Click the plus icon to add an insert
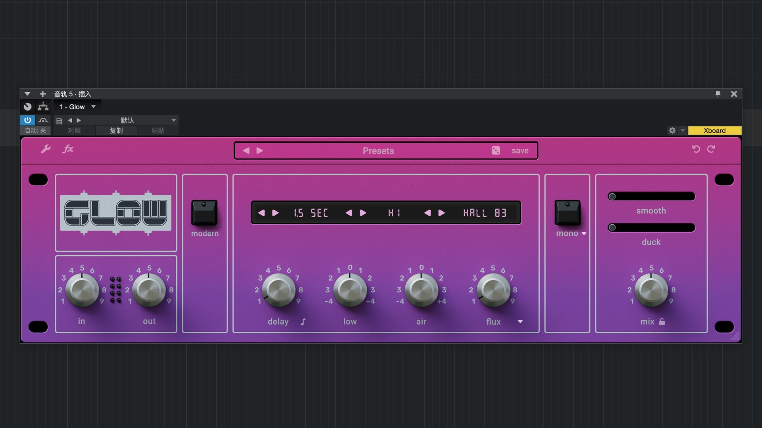Viewport: 762px width, 428px height. coord(42,94)
